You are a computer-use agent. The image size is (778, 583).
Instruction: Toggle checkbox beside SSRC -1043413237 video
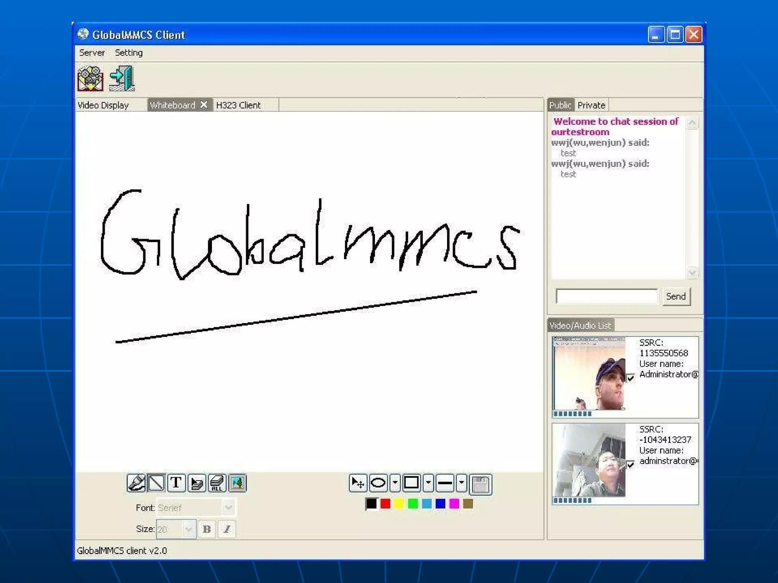pyautogui.click(x=631, y=464)
